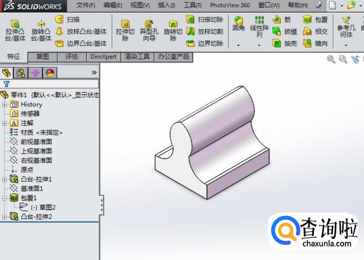Expand the 凸台-拉伸2 feature node
Screen dimensions: 364x260
pyautogui.click(x=4, y=217)
